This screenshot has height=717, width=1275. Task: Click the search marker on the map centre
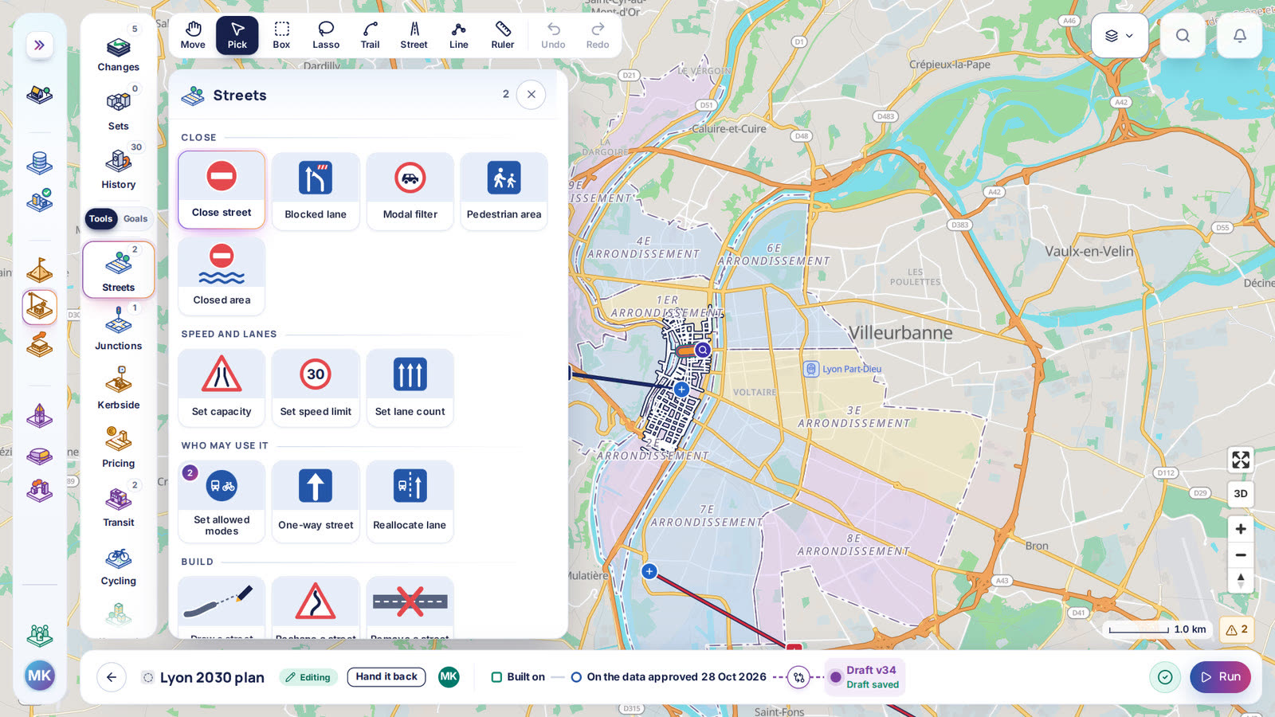[702, 350]
